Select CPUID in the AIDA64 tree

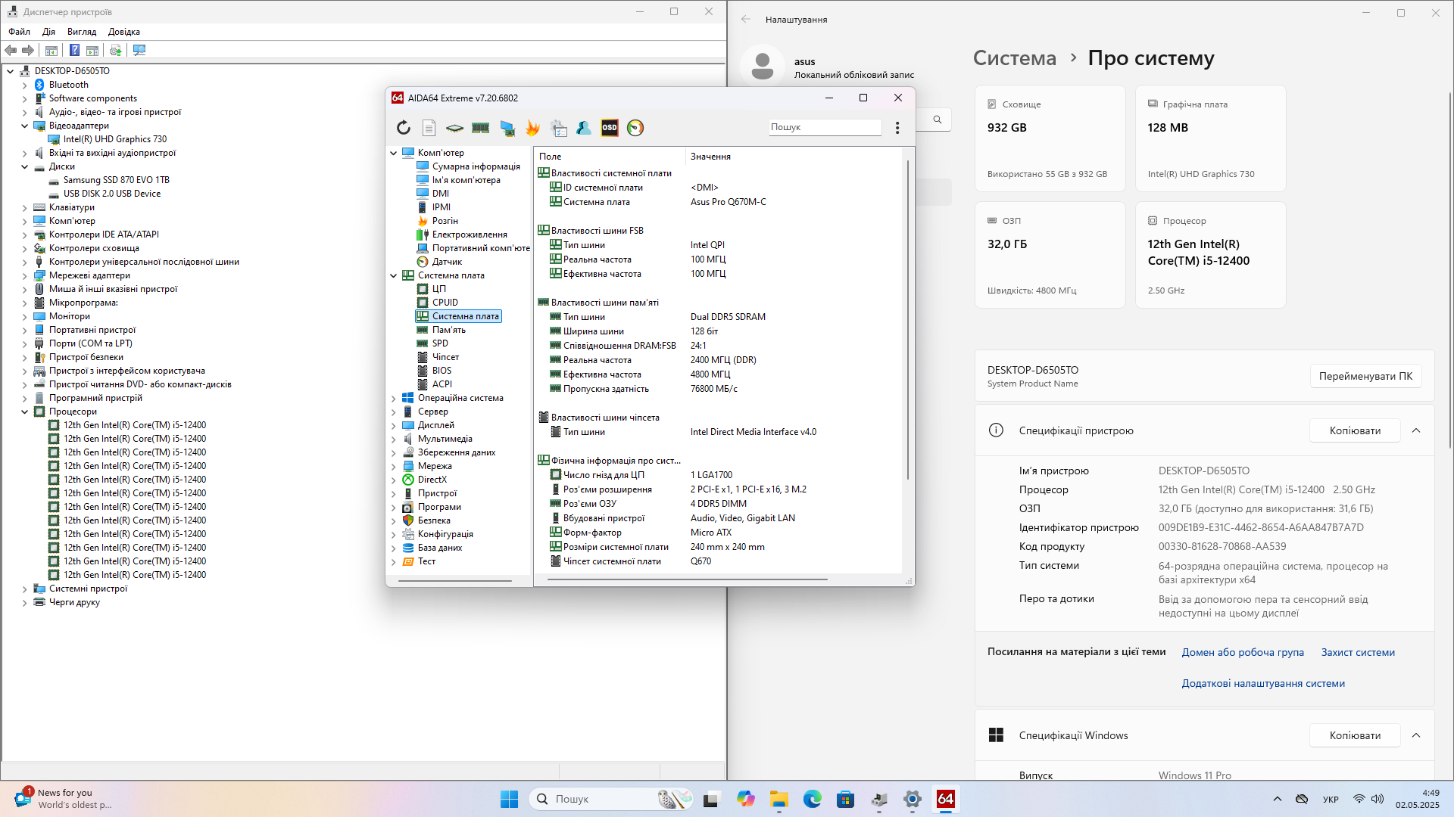445,303
